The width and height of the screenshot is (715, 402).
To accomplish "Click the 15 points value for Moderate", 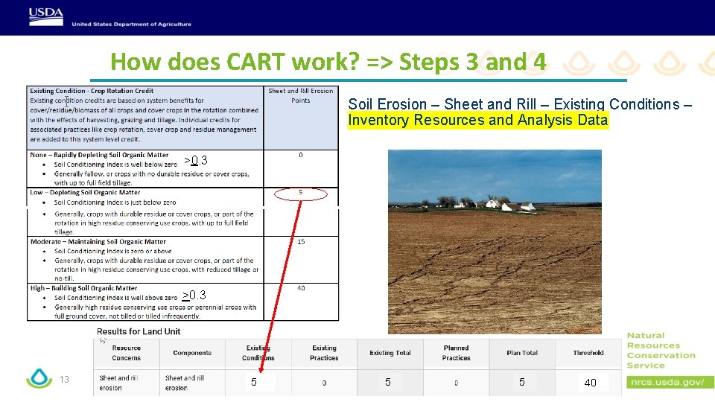I will pos(301,241).
